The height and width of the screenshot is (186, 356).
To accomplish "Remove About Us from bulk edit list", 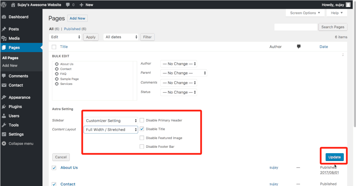I will 57,64.
